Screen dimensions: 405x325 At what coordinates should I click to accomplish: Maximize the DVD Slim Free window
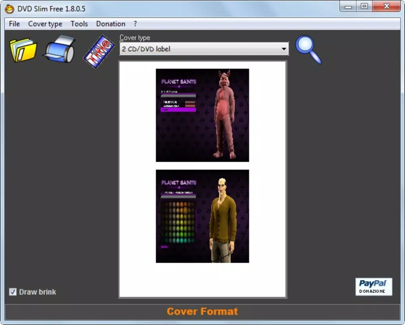tap(364, 6)
